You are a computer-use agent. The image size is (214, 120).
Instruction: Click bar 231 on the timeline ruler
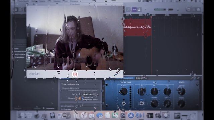pyautogui.click(x=128, y=15)
